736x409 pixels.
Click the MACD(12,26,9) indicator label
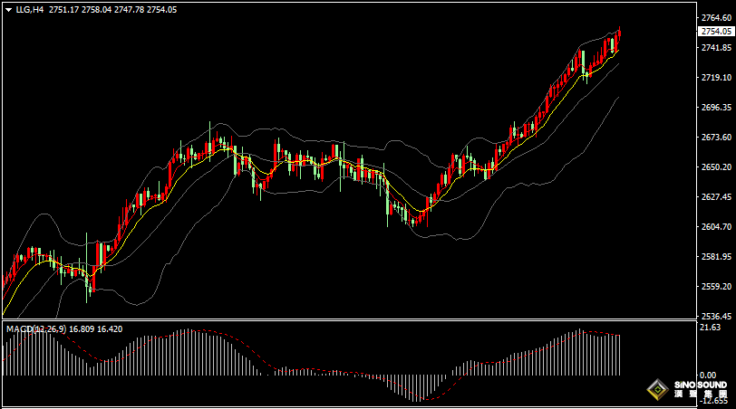[x=35, y=329]
